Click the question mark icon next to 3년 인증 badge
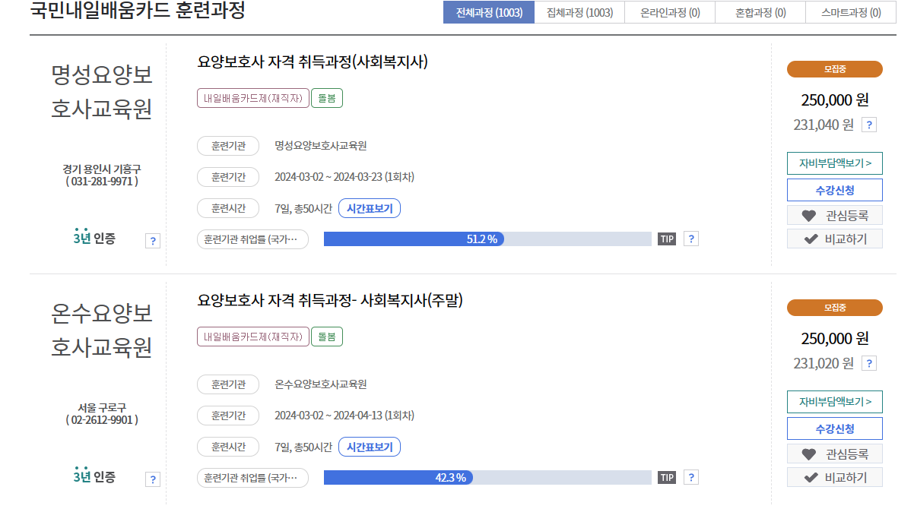Image resolution: width=914 pixels, height=509 pixels. 153,241
